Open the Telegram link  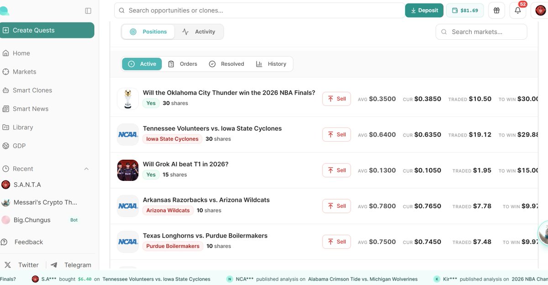point(71,265)
